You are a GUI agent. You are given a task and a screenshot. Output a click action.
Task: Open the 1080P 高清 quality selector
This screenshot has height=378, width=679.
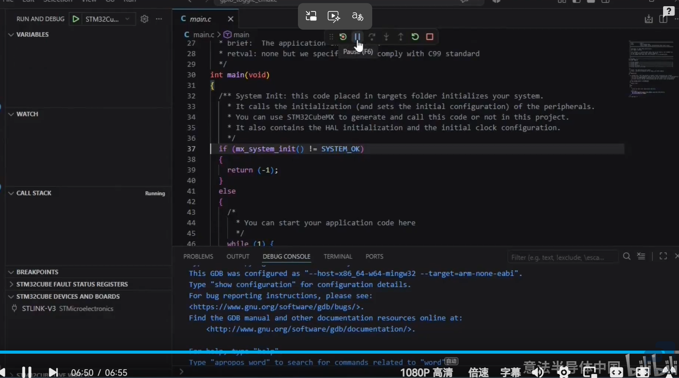[427, 373]
